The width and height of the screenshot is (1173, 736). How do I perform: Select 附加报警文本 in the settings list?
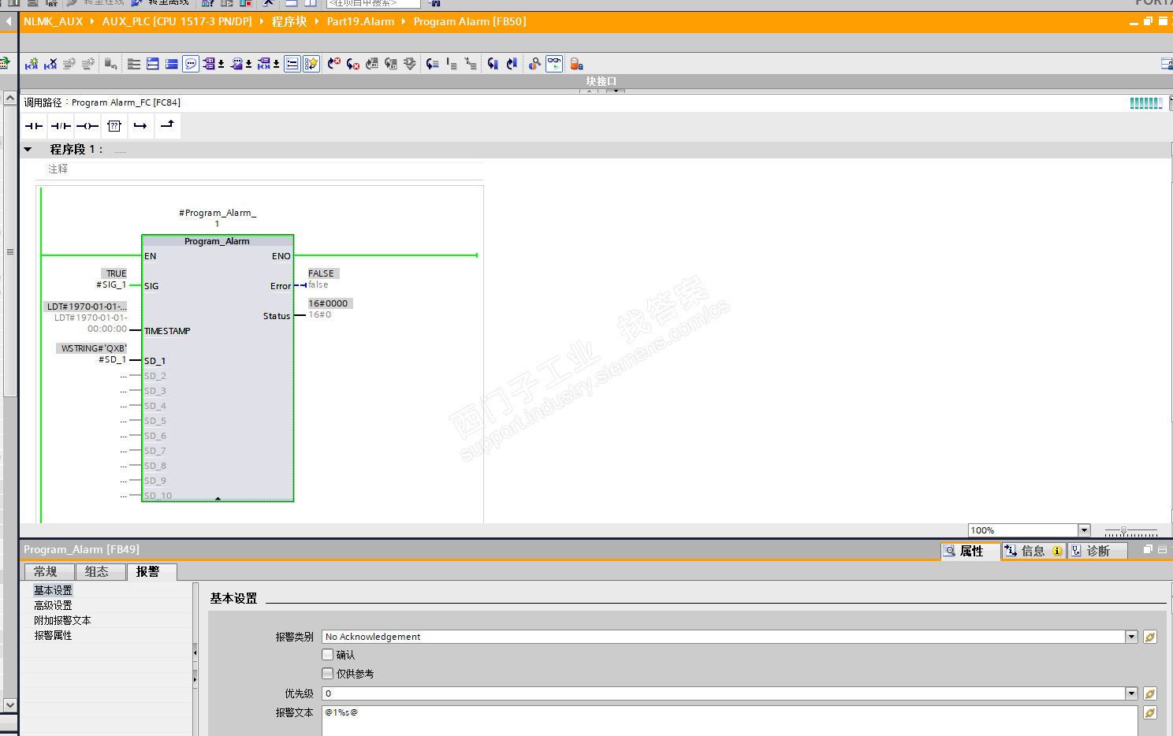tap(62, 620)
